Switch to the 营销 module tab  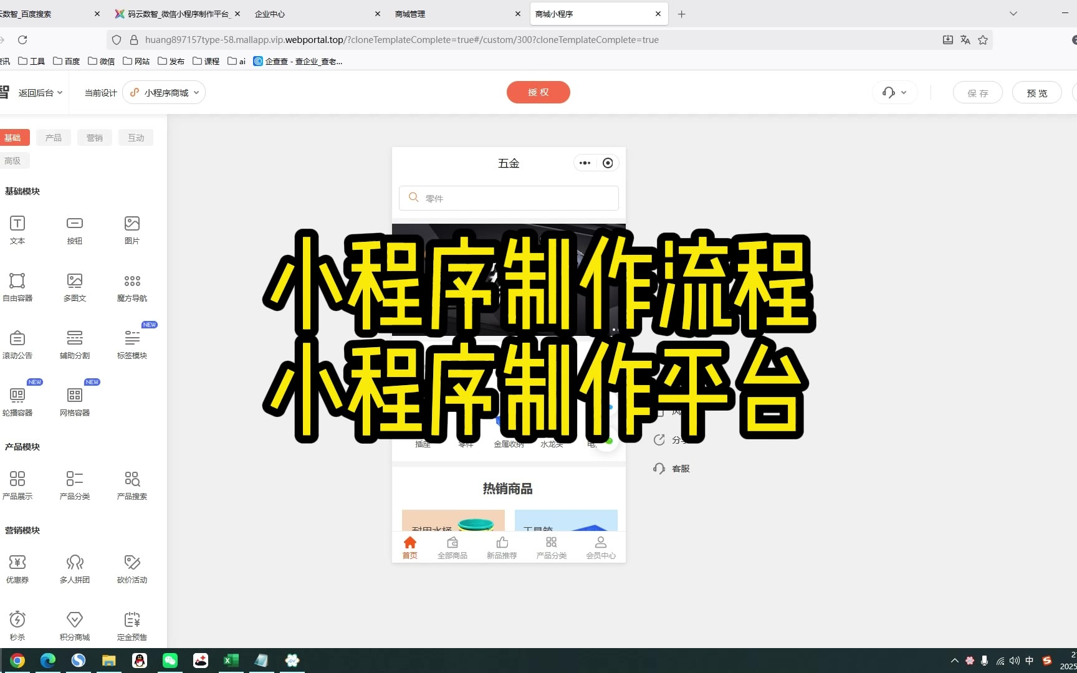click(x=95, y=138)
